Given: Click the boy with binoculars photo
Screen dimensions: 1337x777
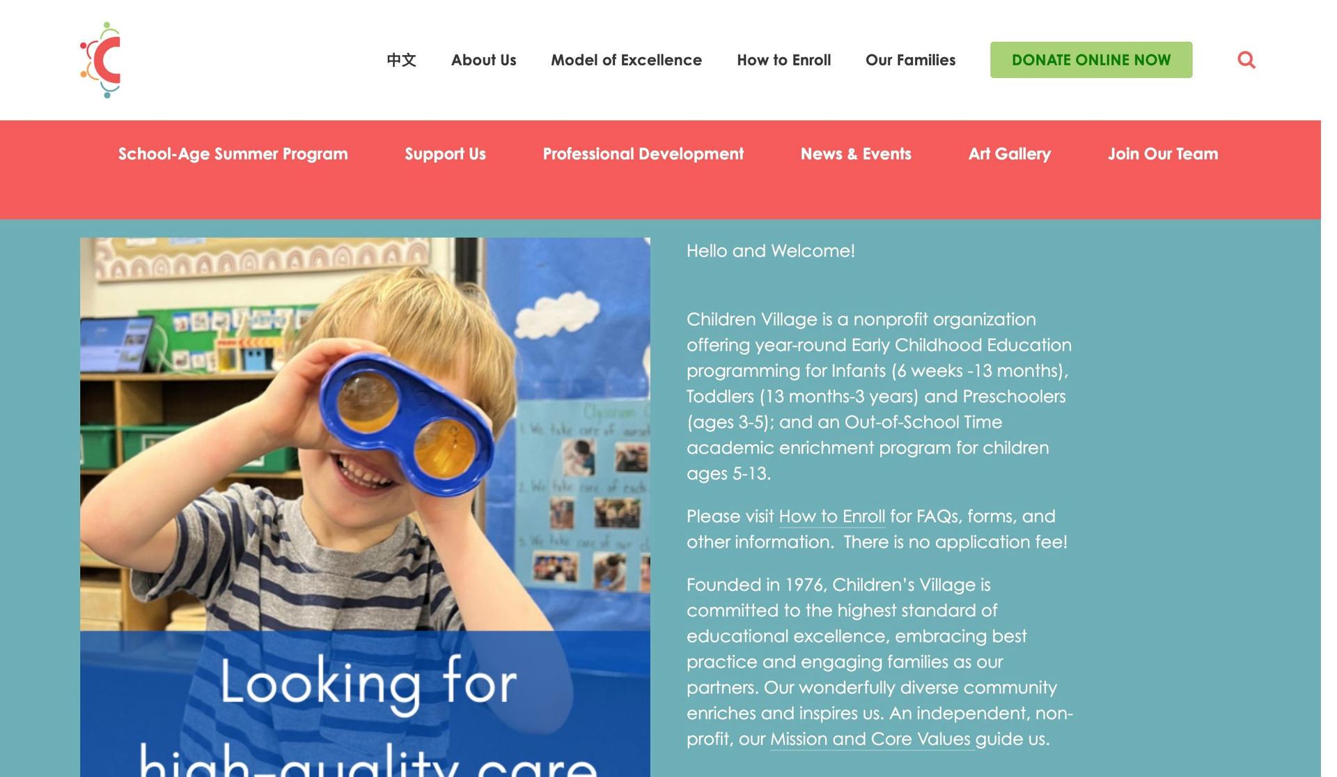Looking at the screenshot, I should (365, 432).
